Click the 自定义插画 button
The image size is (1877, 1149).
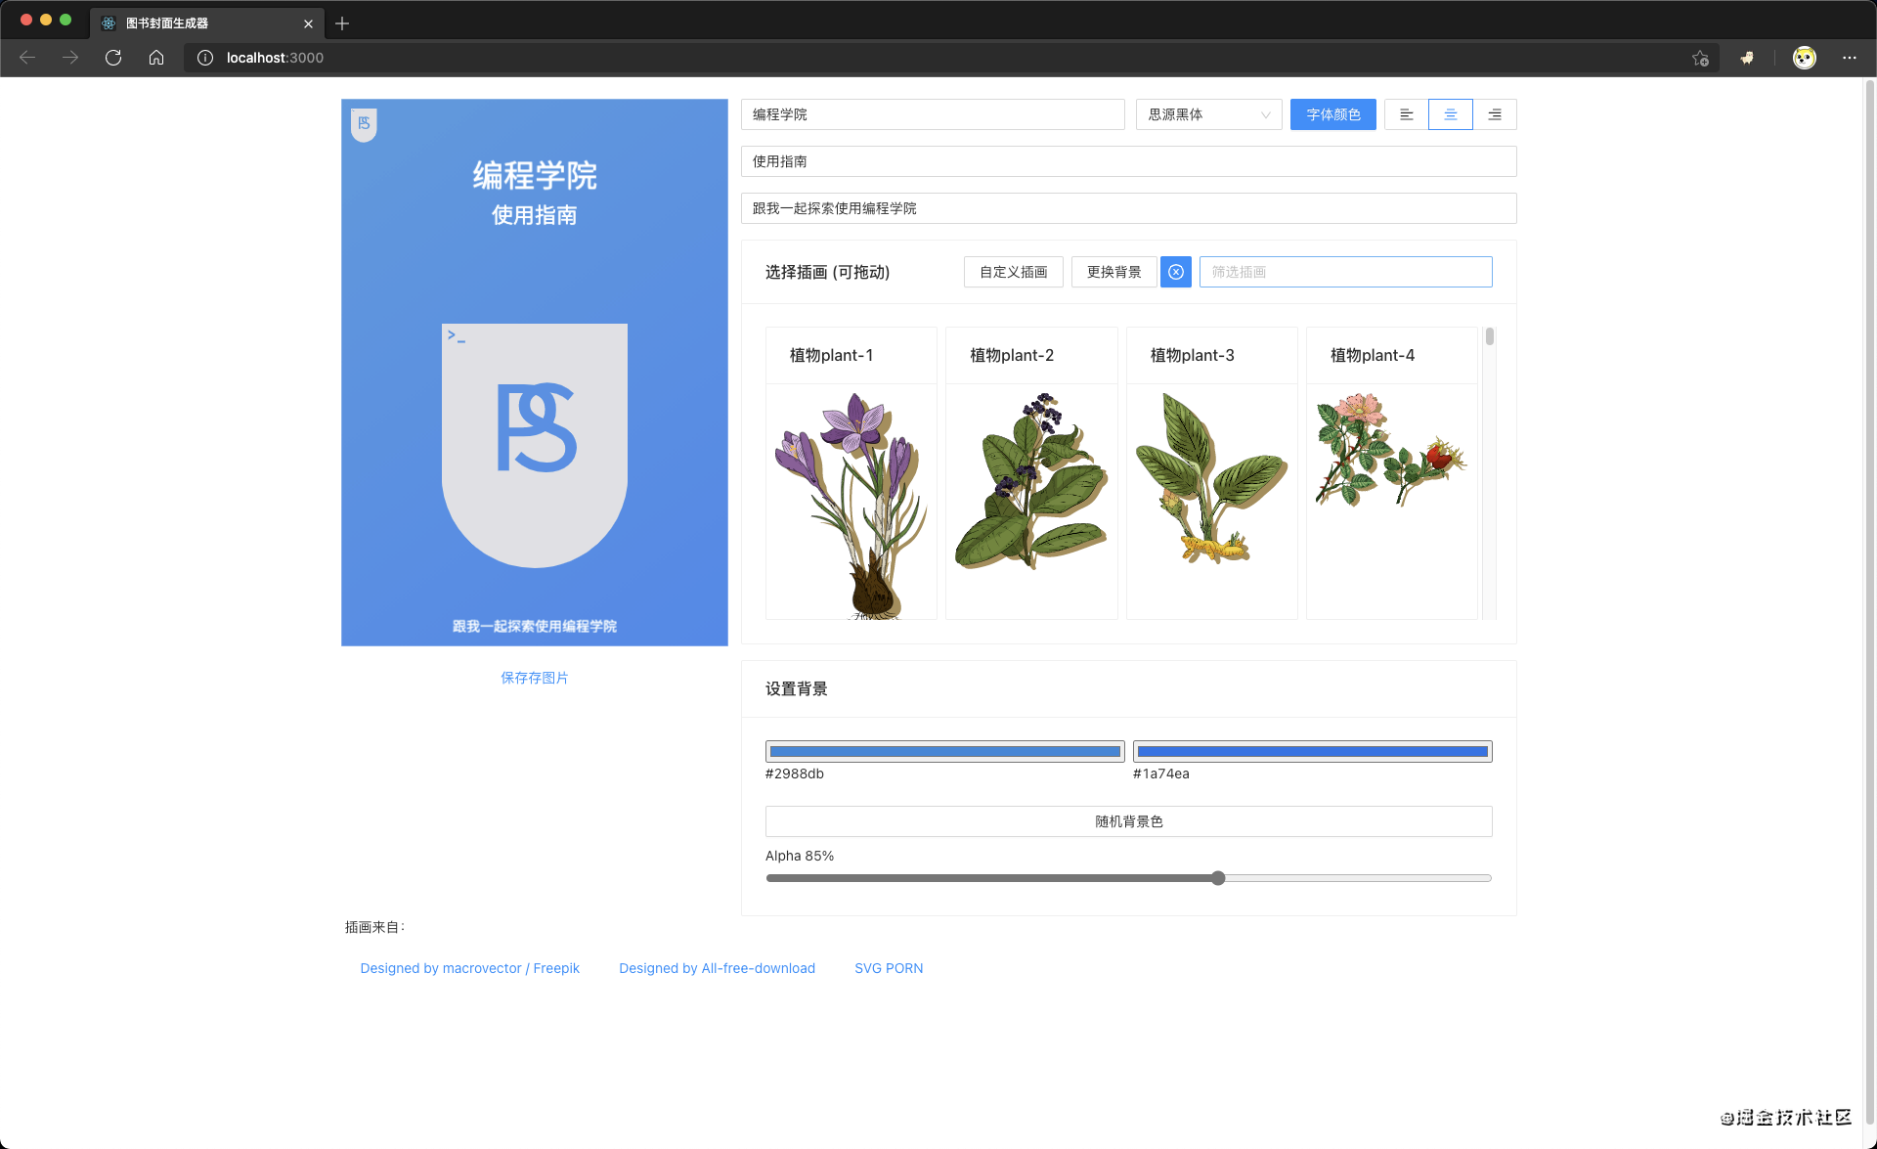[1013, 272]
